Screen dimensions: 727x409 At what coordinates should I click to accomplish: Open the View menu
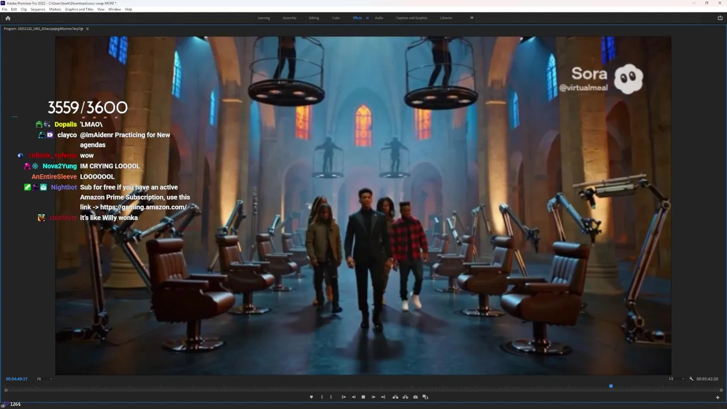point(101,9)
